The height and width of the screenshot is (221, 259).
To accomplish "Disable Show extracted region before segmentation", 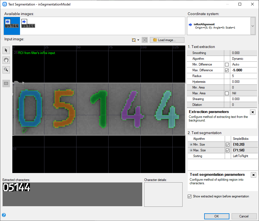I will click(x=190, y=196).
